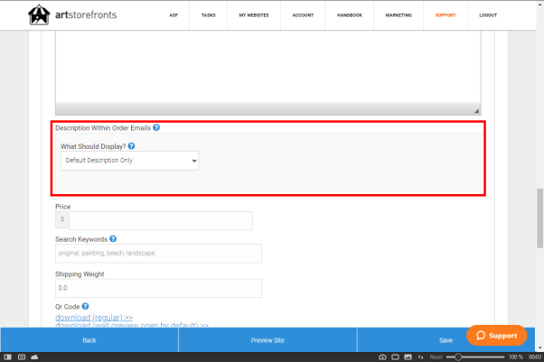Expand the What Should Display dropdown

pos(129,161)
